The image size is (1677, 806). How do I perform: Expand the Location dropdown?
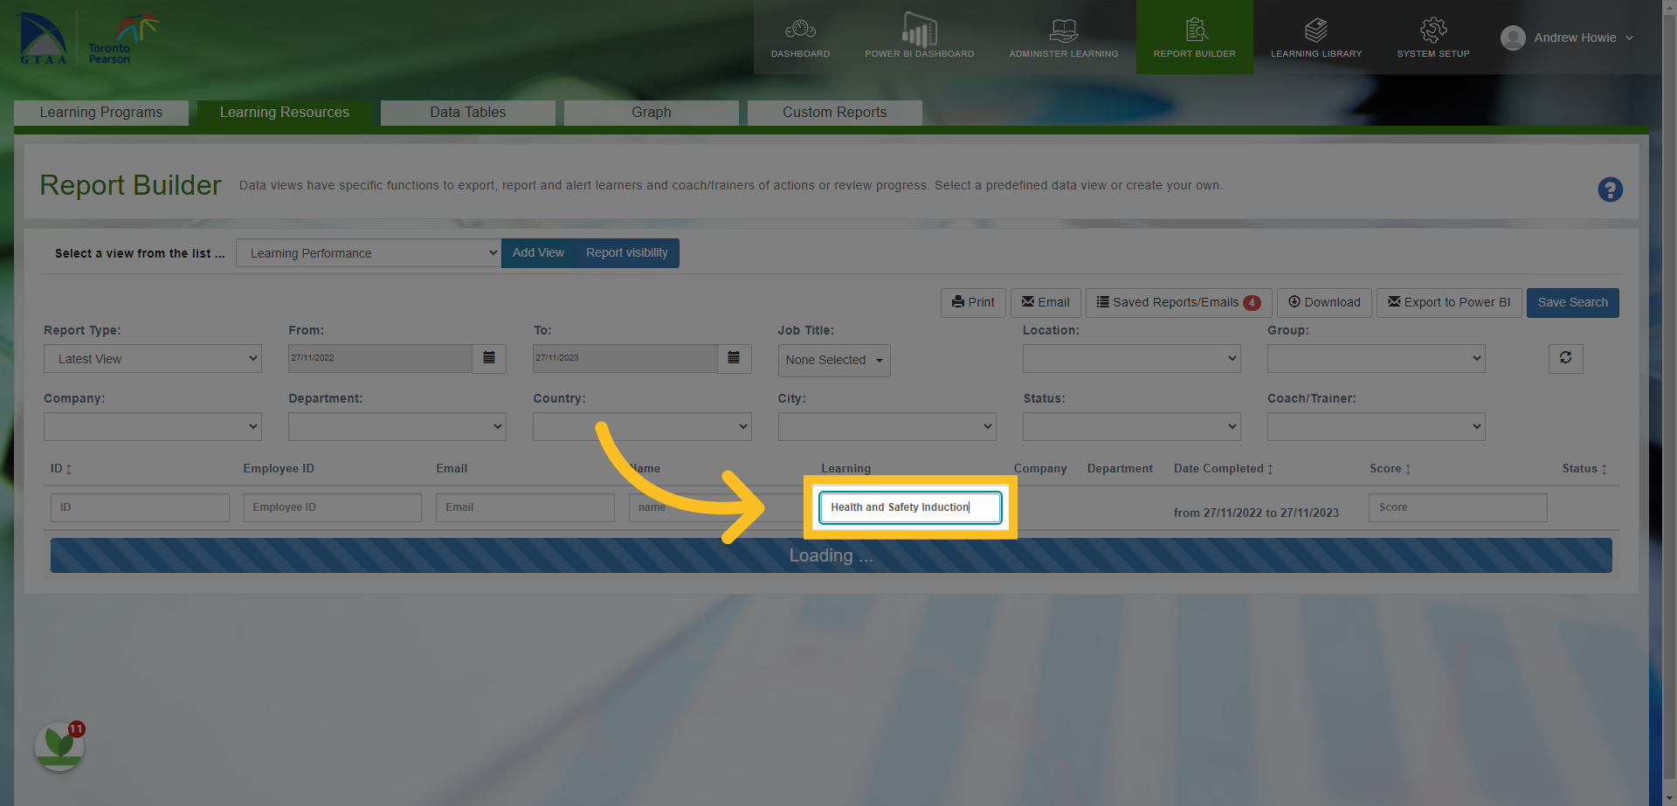click(1132, 358)
